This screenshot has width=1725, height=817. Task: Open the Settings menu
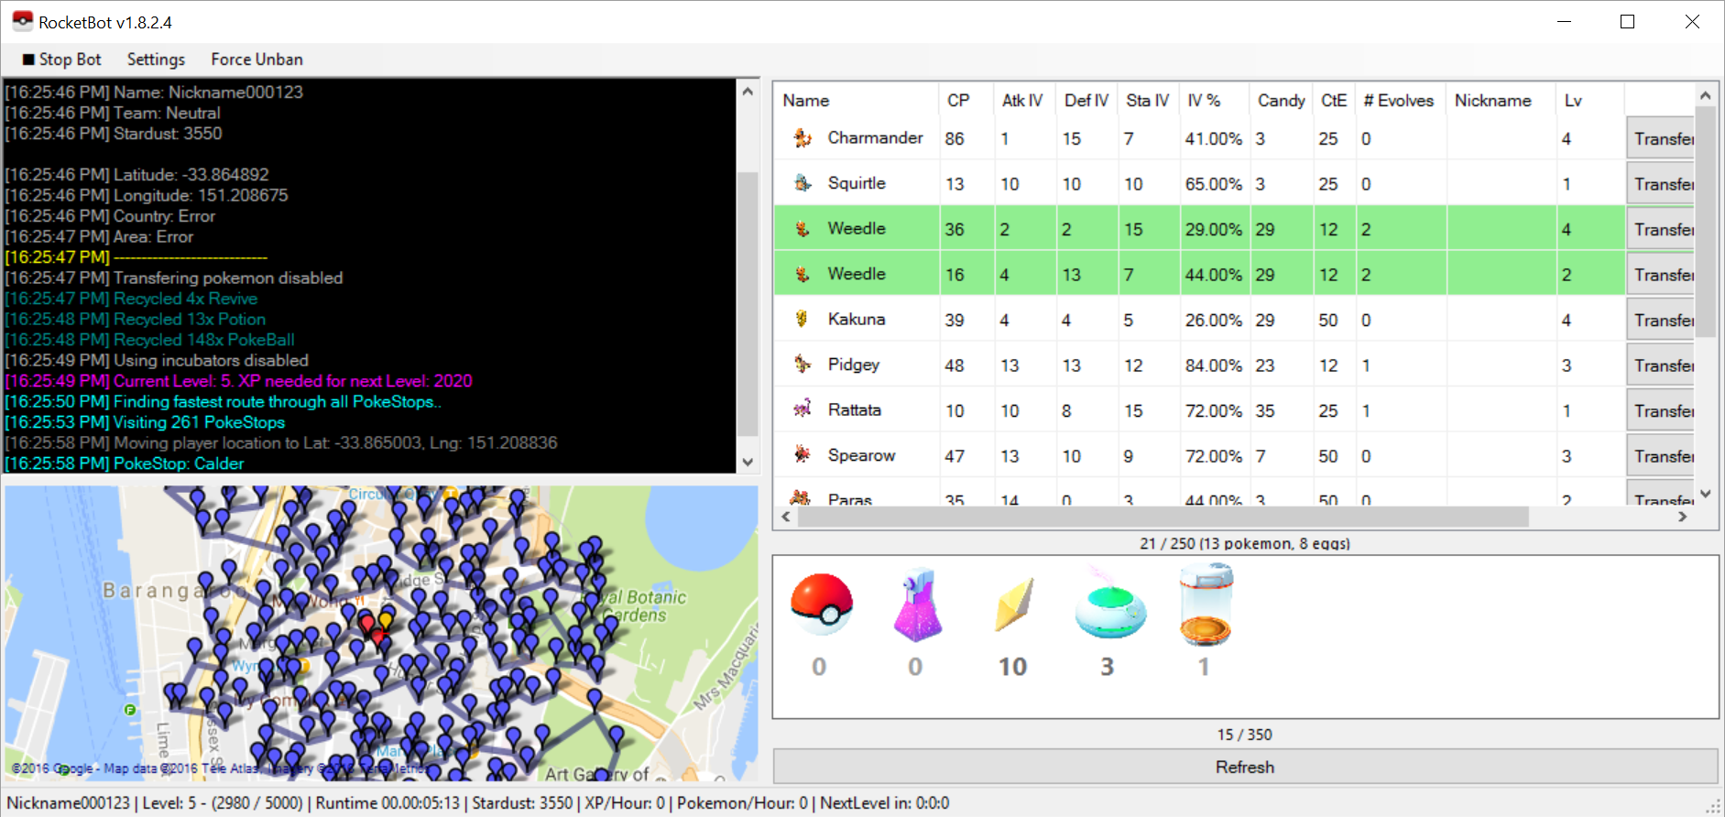156,60
